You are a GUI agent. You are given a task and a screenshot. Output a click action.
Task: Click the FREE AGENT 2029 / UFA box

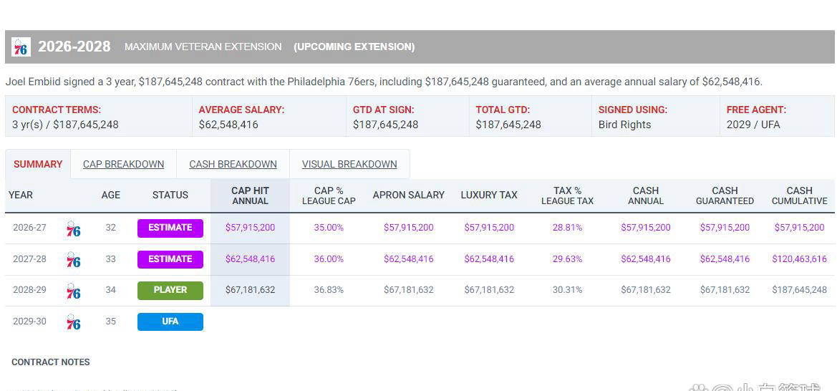pos(778,117)
